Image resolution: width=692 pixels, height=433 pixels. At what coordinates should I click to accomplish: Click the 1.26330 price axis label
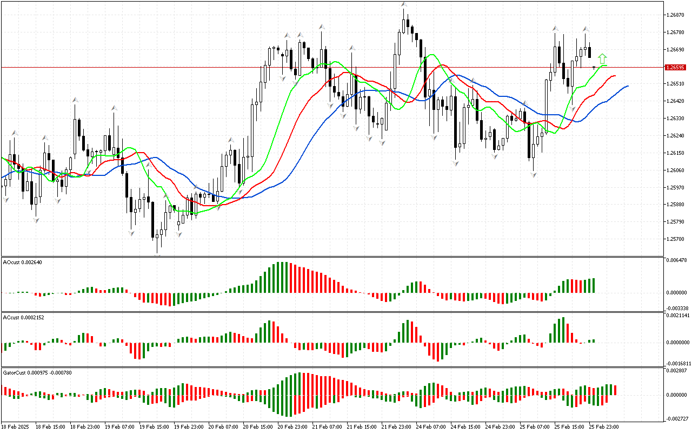point(676,119)
